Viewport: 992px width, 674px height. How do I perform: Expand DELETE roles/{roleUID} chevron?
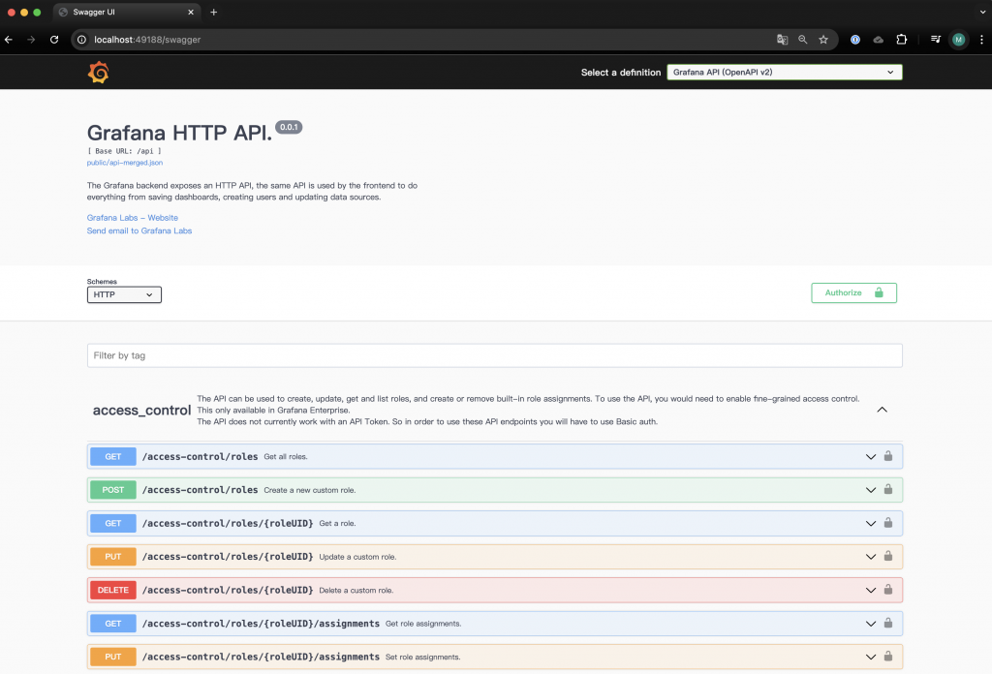[871, 590]
